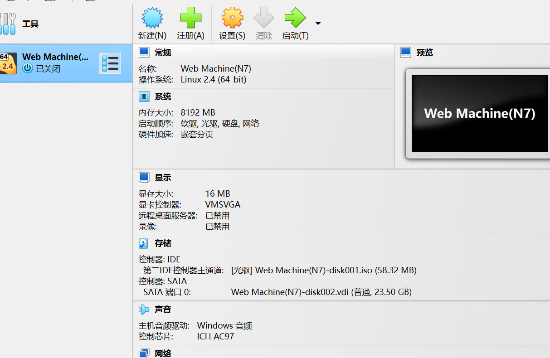The image size is (550, 358).
Task: Click the System section chip icon
Action: click(x=144, y=97)
